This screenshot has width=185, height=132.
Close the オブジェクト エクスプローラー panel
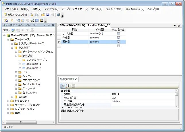click(x=53, y=25)
